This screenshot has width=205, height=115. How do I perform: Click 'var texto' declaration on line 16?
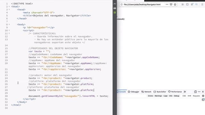click(x=35, y=51)
